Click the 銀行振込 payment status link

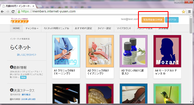[26, 95]
